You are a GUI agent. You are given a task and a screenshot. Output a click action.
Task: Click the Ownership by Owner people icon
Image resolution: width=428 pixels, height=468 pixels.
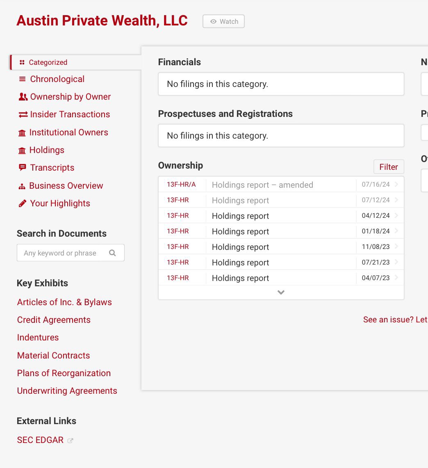click(x=23, y=97)
